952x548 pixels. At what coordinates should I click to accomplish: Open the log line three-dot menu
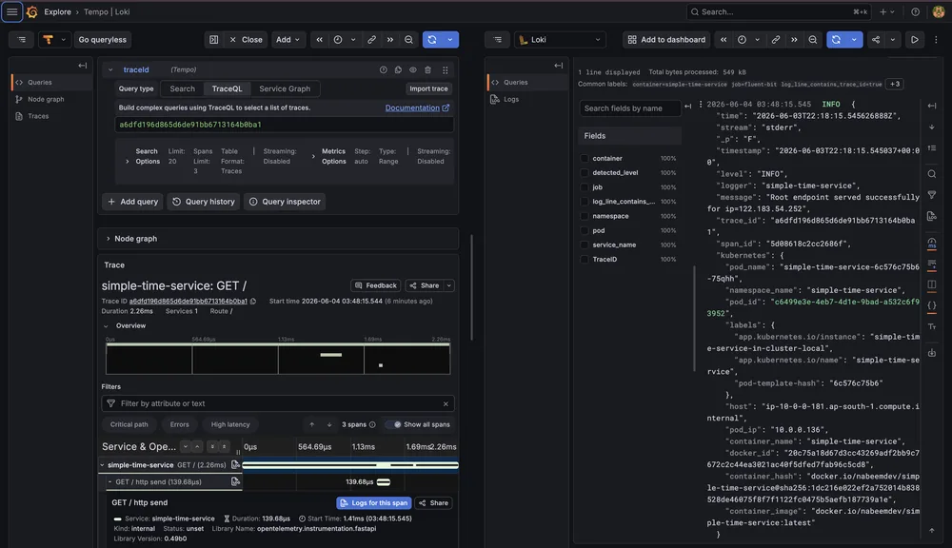click(701, 105)
